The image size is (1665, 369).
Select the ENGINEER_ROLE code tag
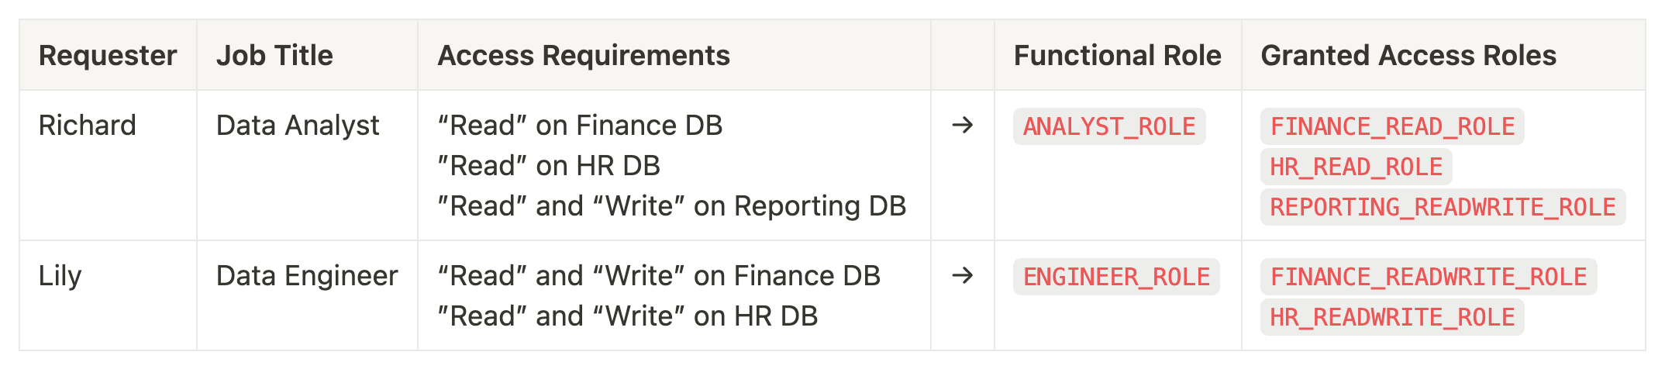click(x=1116, y=277)
